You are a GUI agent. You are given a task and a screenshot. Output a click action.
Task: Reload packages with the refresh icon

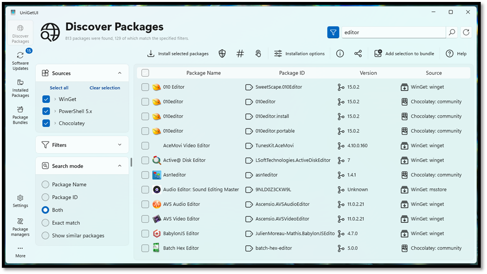tap(466, 32)
